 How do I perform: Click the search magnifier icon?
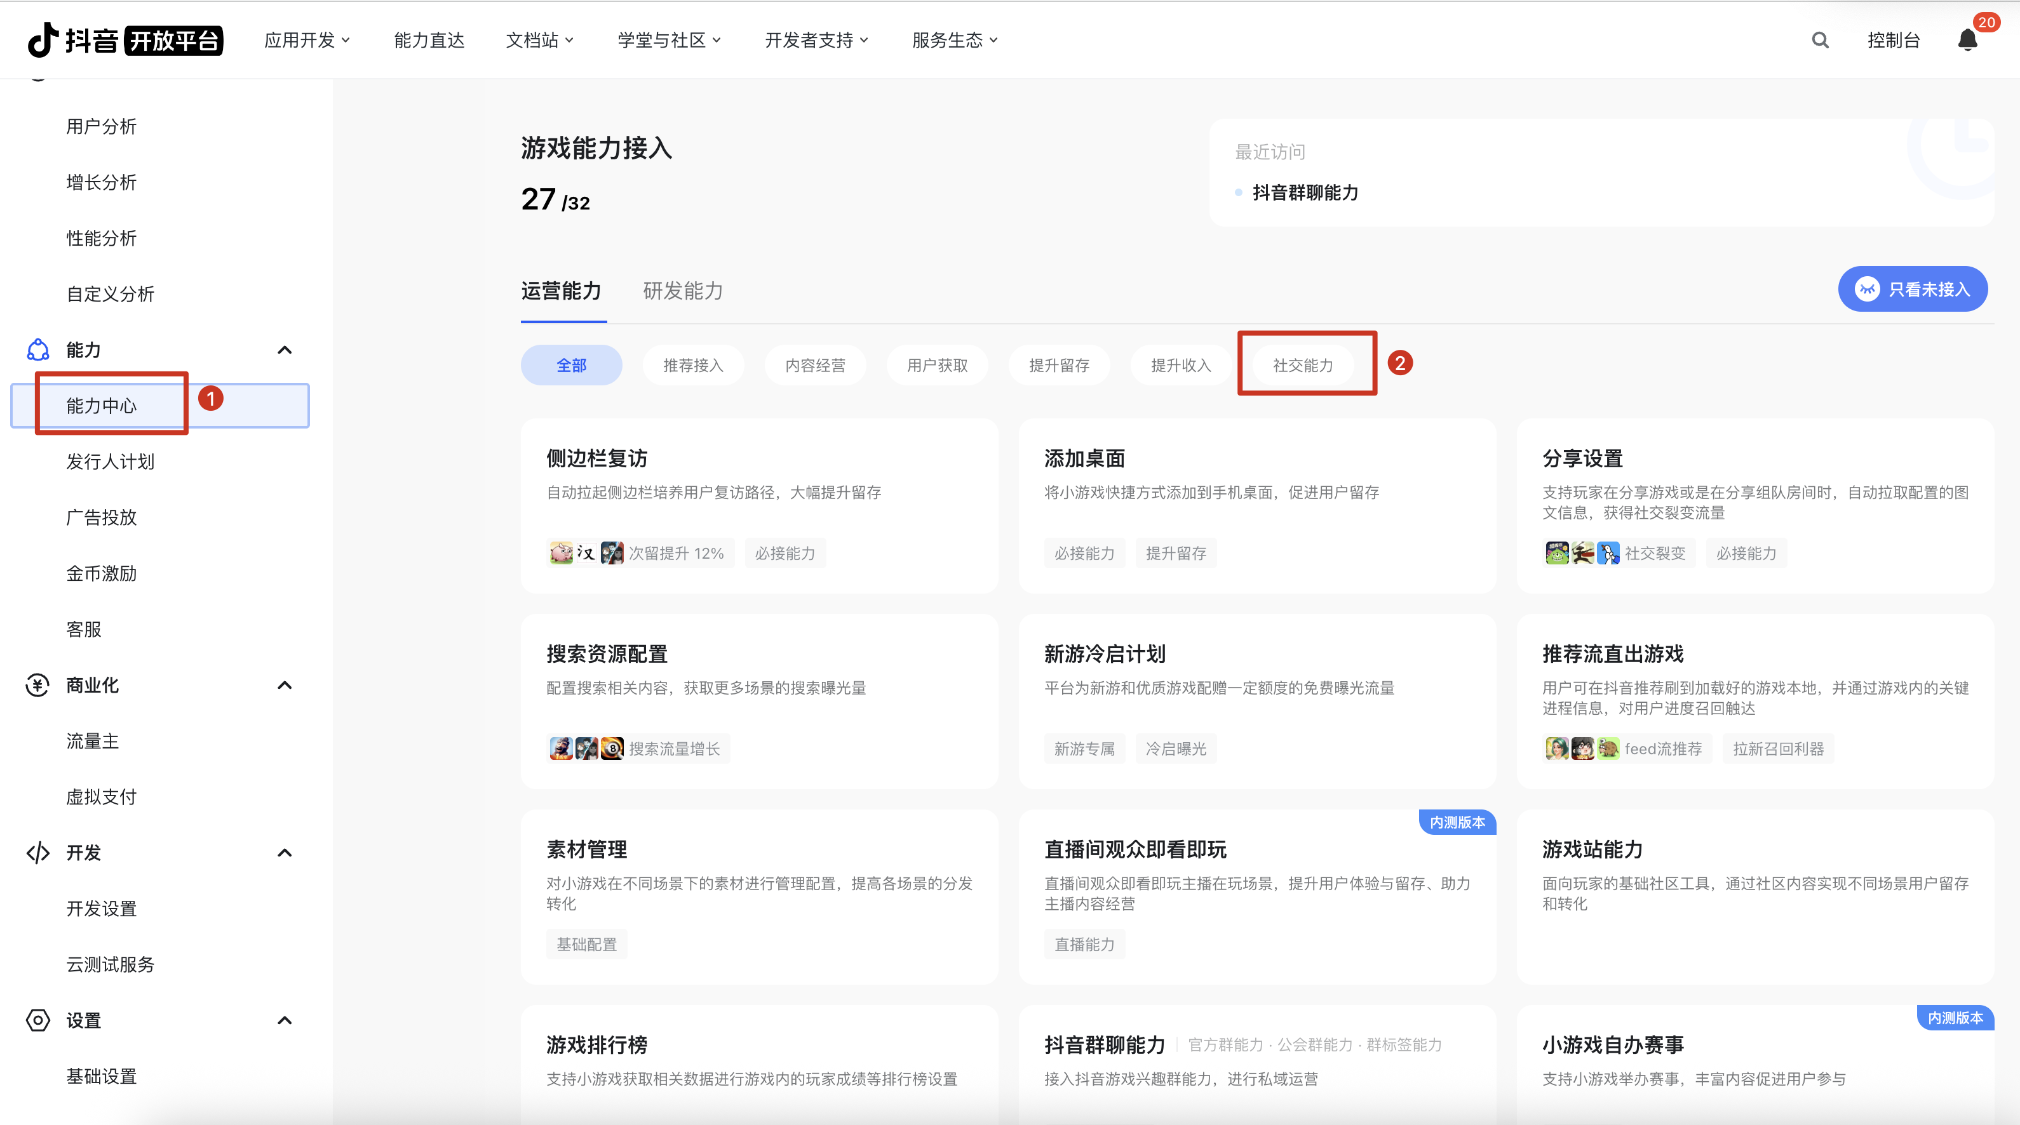tap(1820, 40)
